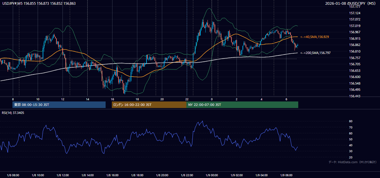Click price axis value 156.757
380x178 pixels.
click(354, 58)
